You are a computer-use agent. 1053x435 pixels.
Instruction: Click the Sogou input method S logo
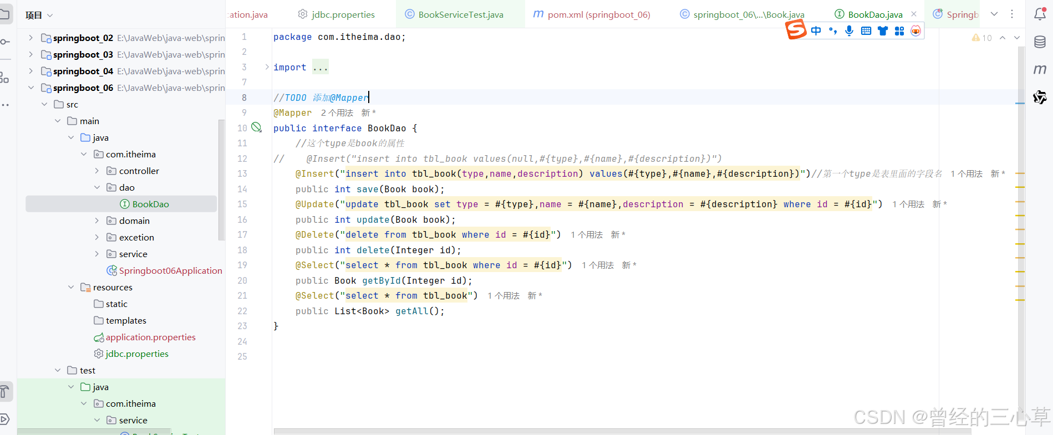pyautogui.click(x=796, y=29)
